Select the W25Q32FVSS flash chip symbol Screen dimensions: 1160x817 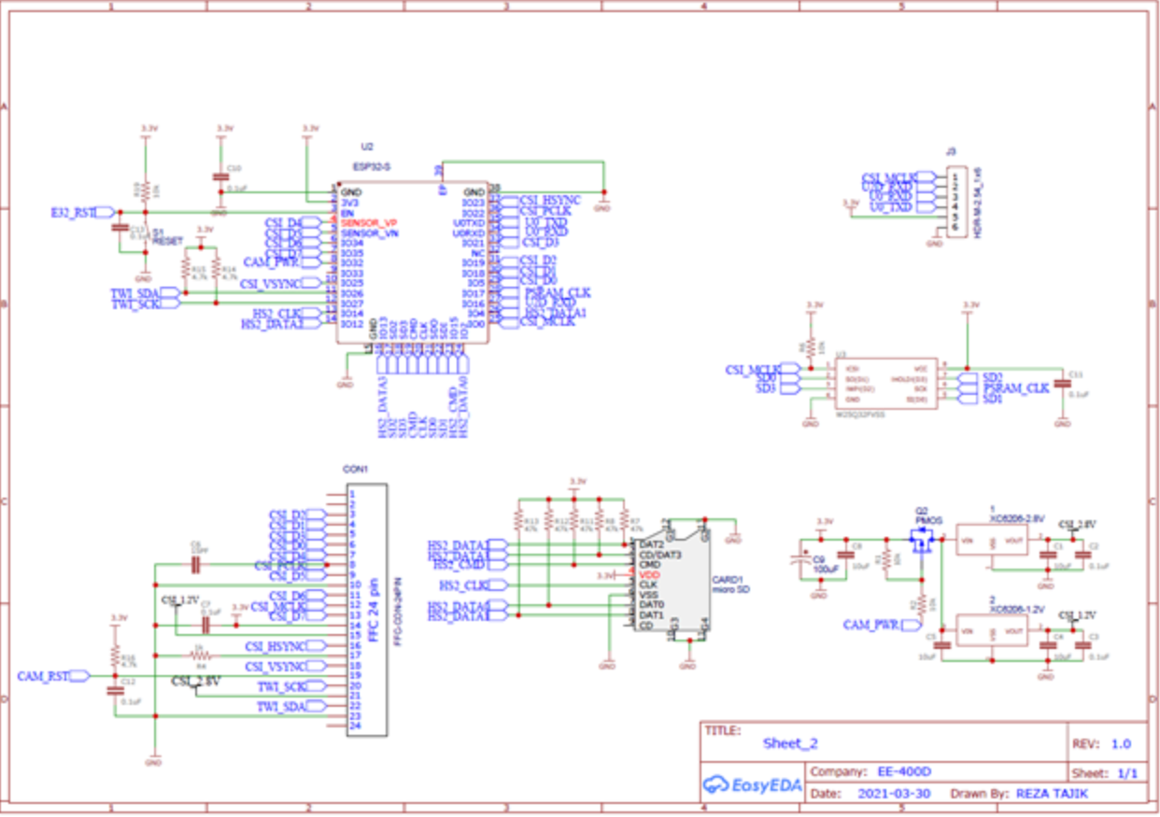click(x=887, y=384)
